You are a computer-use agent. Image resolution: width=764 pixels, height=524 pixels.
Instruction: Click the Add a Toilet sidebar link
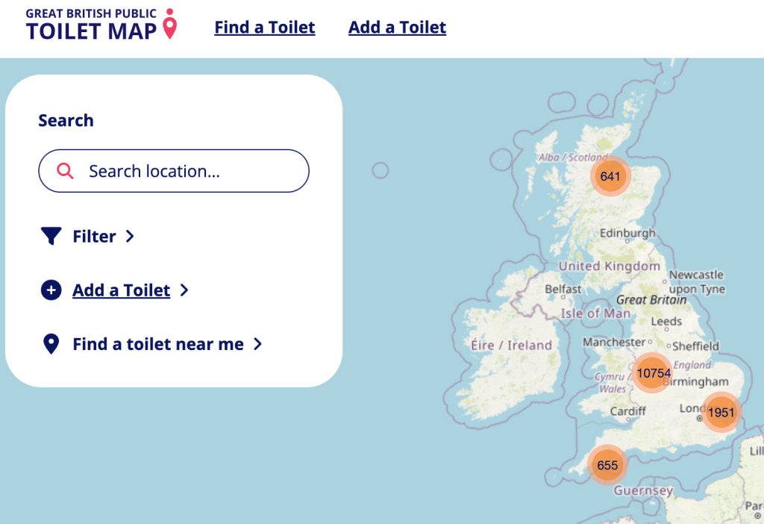tap(121, 290)
